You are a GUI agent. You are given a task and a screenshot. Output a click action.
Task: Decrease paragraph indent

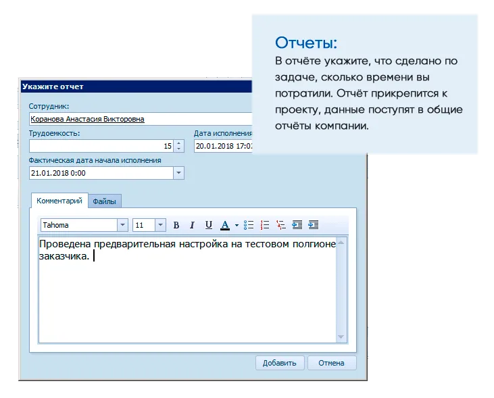297,225
